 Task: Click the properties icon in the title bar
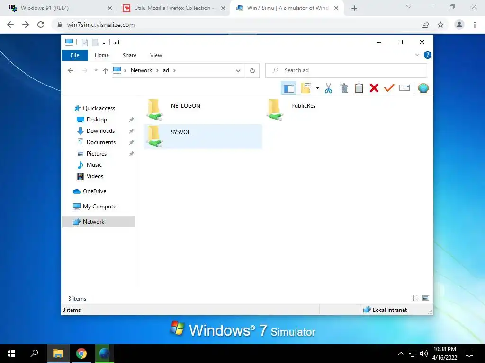pos(85,42)
